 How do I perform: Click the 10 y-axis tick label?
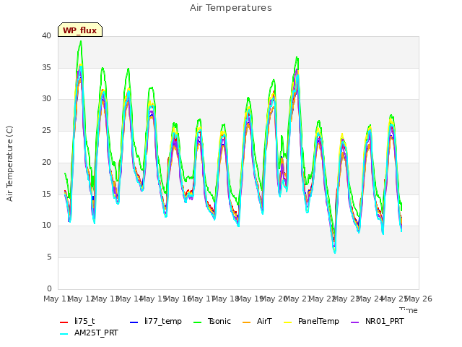coord(46,225)
